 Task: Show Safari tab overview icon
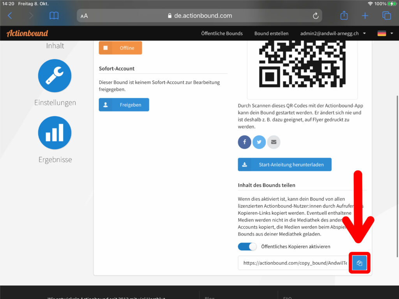pyautogui.click(x=386, y=16)
